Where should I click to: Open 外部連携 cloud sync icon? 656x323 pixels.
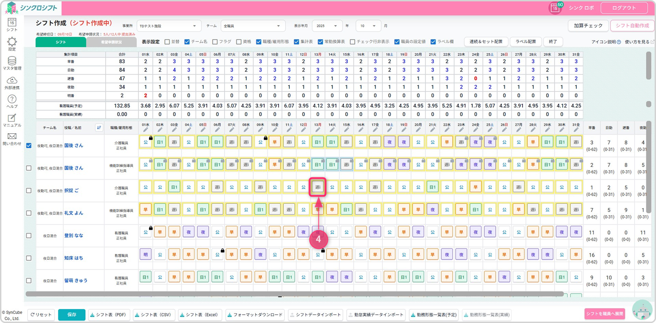tap(12, 81)
